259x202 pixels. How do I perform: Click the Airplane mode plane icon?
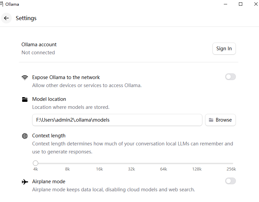click(25, 182)
